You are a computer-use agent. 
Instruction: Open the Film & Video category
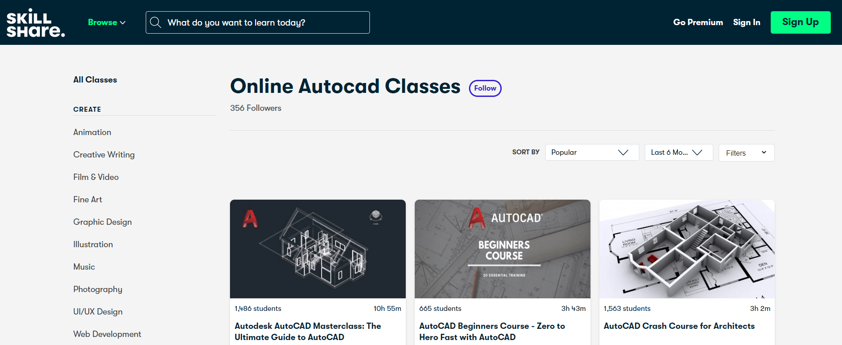point(96,177)
